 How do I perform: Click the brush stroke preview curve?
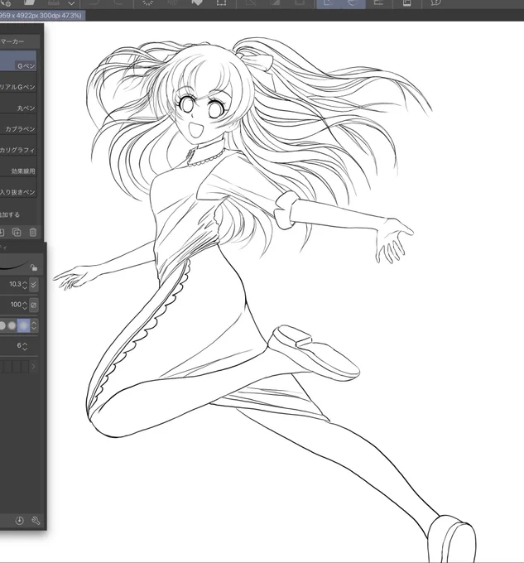(x=13, y=266)
